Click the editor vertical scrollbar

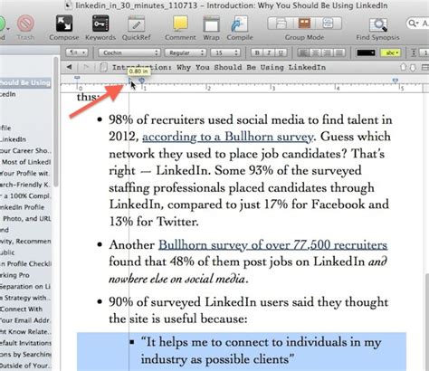427,322
